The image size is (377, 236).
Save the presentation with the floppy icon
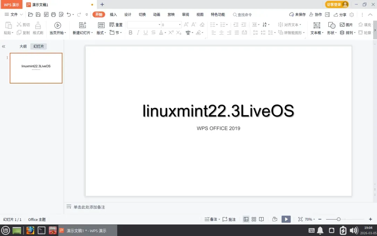(38, 14)
